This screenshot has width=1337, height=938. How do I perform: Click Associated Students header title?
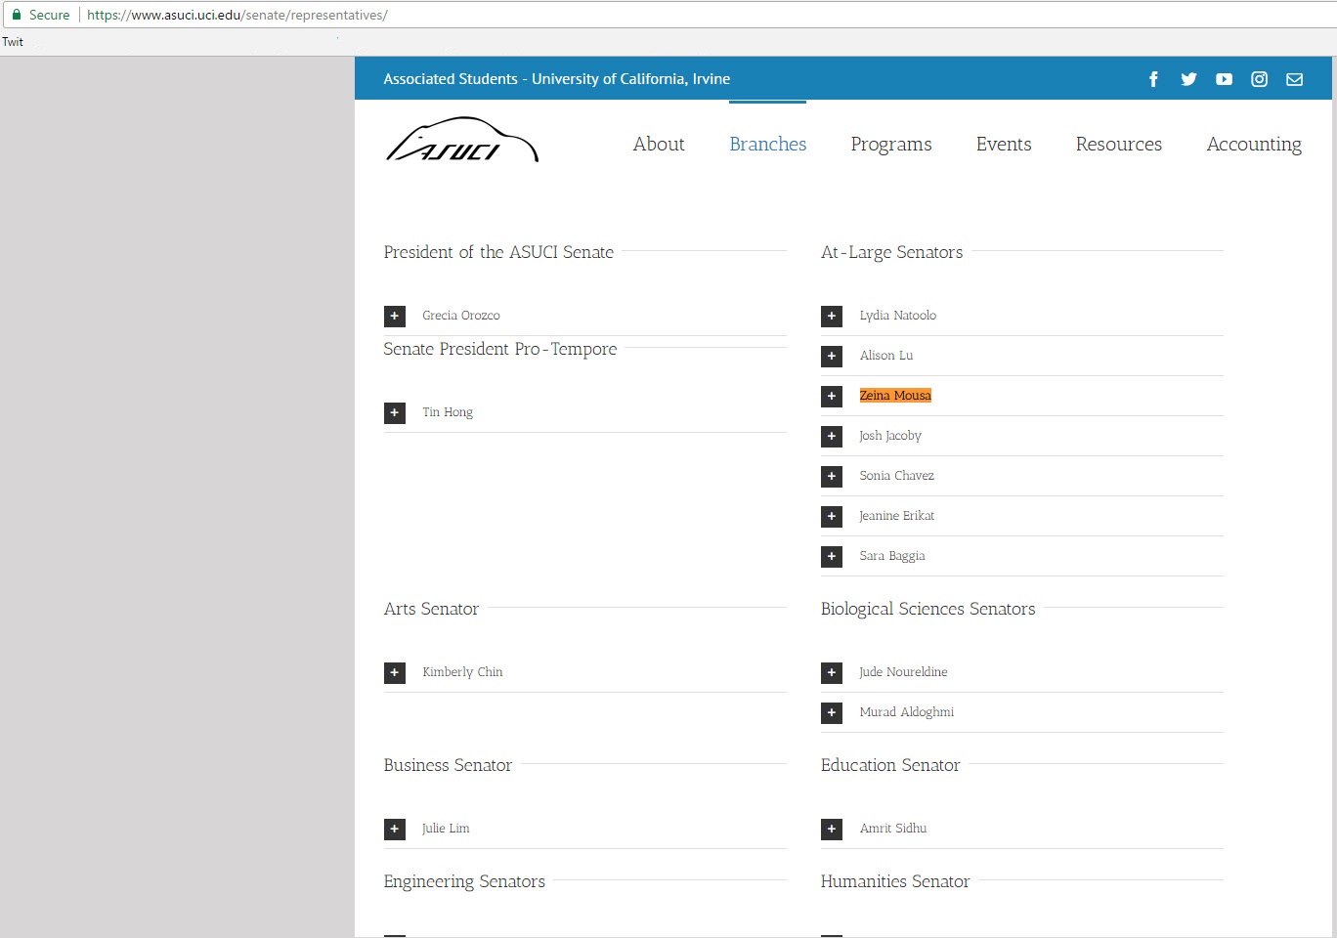click(556, 79)
